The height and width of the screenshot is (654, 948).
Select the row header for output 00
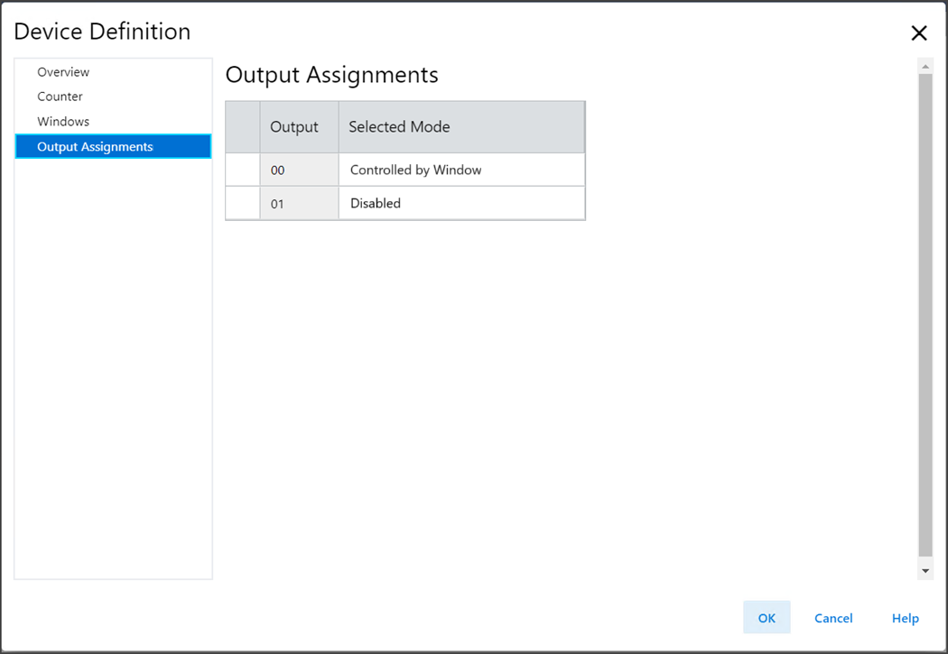[242, 170]
